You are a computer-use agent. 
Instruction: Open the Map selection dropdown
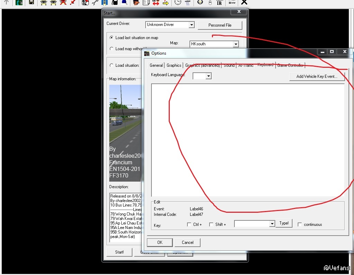(235, 44)
